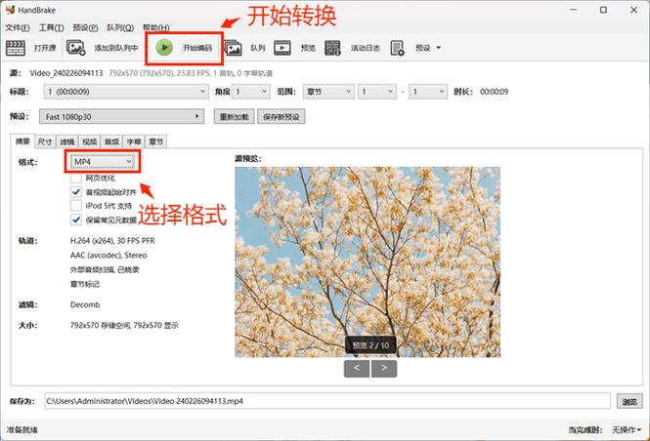
Task: Click the 浏览 browse button
Action: click(629, 401)
